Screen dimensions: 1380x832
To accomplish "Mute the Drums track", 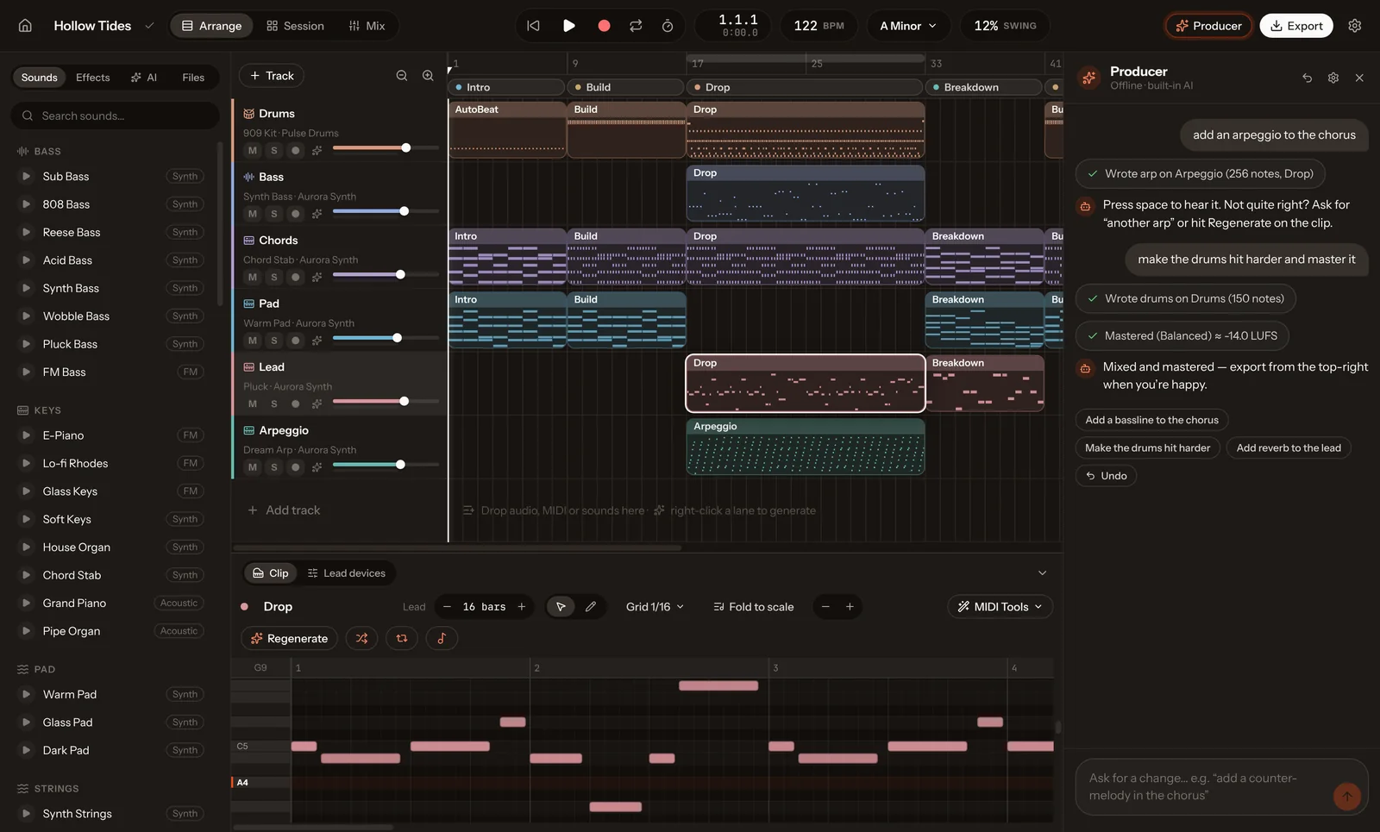I will coord(253,150).
